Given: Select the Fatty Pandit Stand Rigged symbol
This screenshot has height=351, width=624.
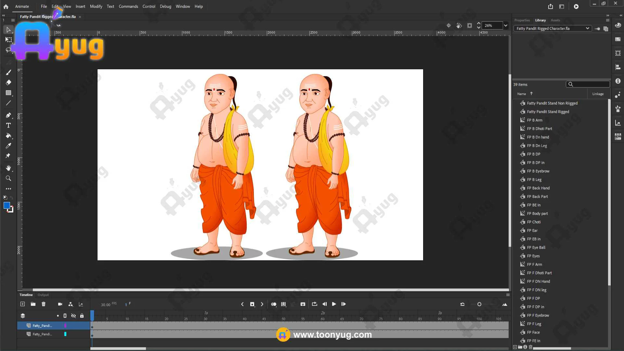Looking at the screenshot, I should click(x=548, y=112).
